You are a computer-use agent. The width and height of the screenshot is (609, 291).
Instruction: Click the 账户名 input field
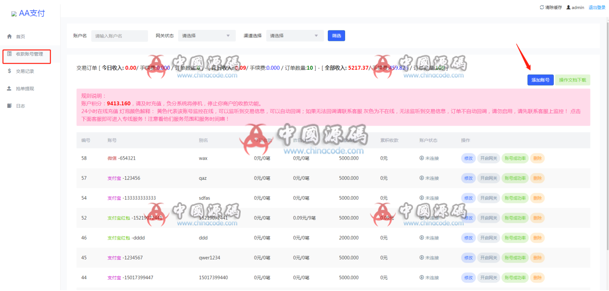[x=119, y=35]
